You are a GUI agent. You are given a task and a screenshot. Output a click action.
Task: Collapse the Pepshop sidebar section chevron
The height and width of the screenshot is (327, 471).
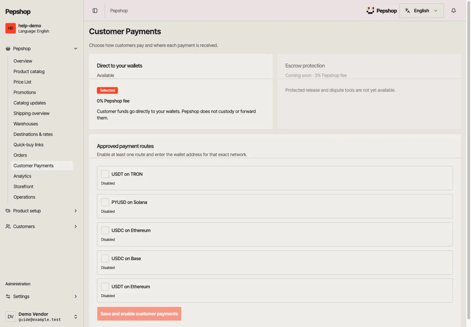(x=76, y=49)
